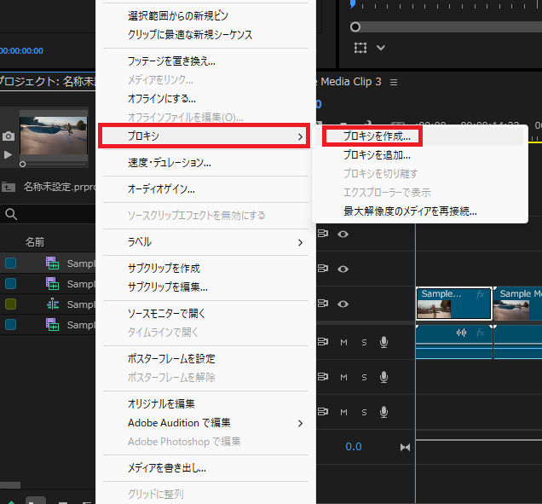Choose 速度・デュレーション... from the context menu
Image resolution: width=542 pixels, height=504 pixels.
click(x=170, y=162)
